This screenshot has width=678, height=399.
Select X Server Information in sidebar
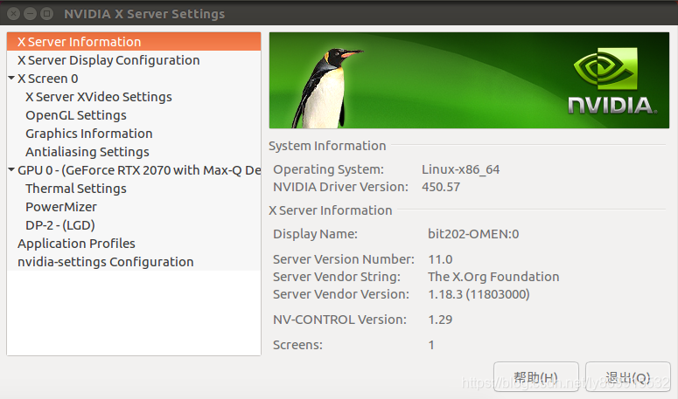134,42
